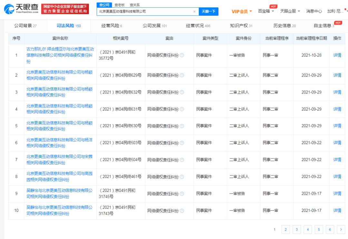Screen dimensions: 348x239
Task: Click help icon beside row 8 case cause
Action: point(182,177)
